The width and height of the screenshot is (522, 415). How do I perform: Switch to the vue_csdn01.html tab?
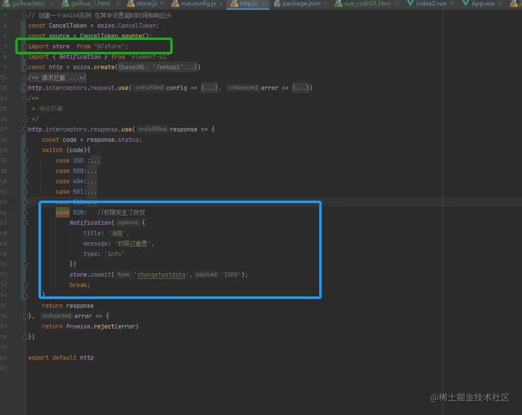pyautogui.click(x=367, y=3)
